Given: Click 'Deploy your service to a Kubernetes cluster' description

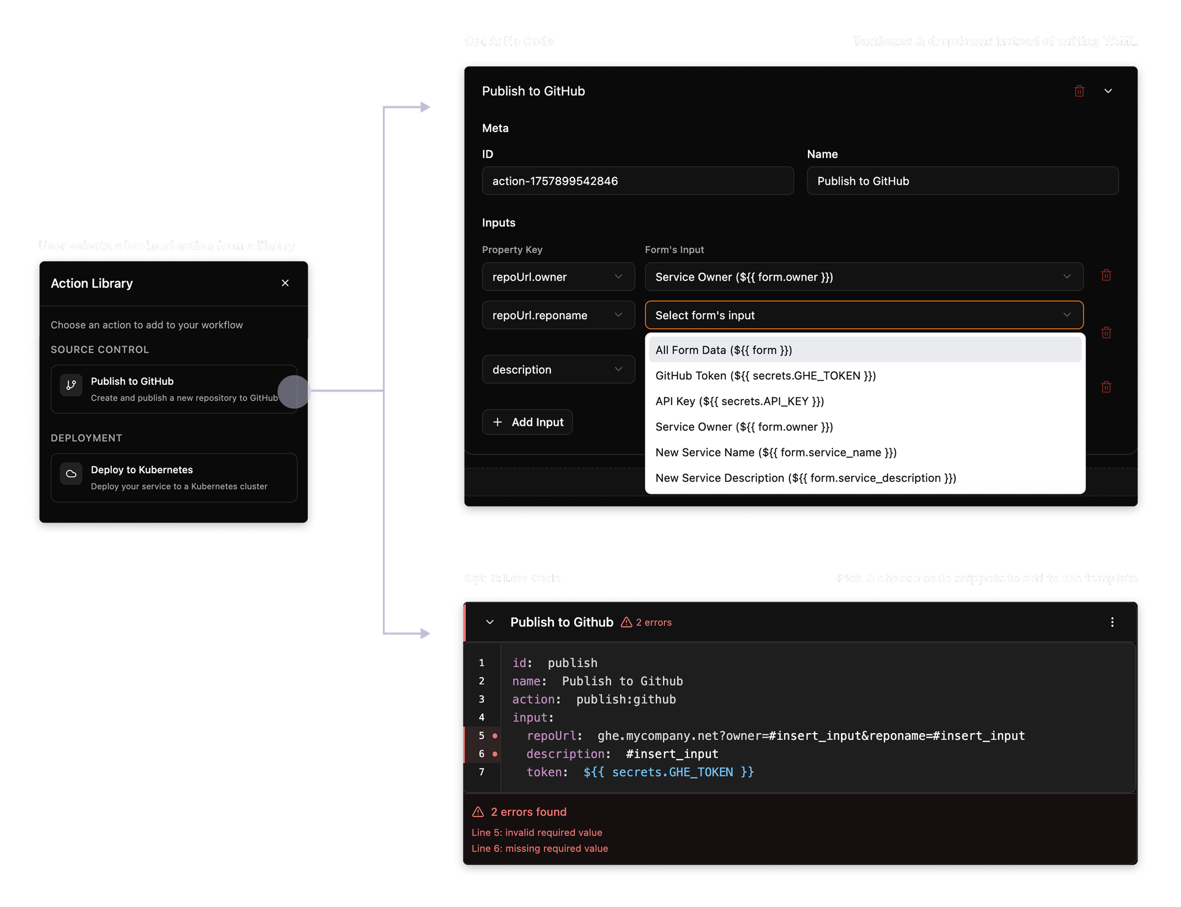Looking at the screenshot, I should point(179,486).
